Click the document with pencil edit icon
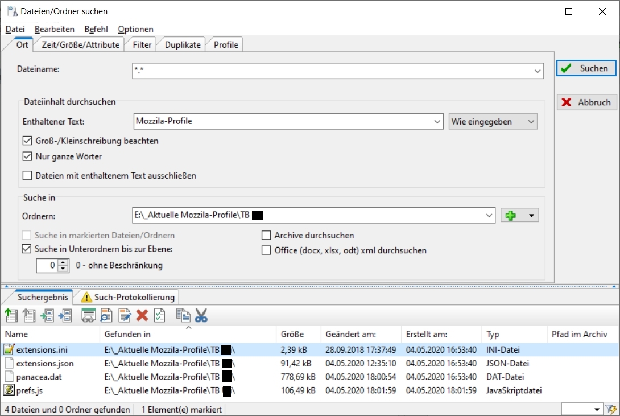 [x=125, y=315]
